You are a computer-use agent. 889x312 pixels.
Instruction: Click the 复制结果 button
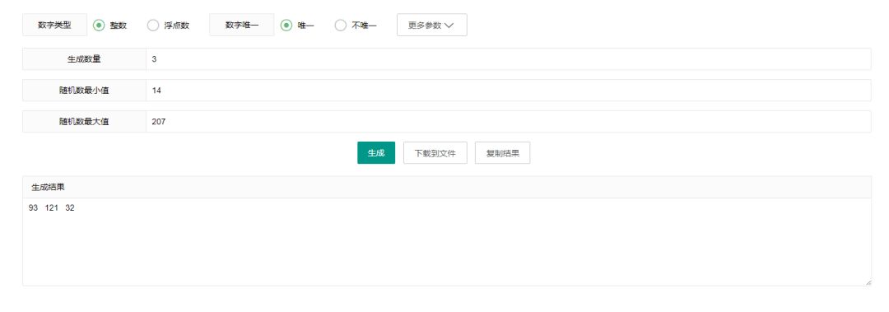[502, 152]
